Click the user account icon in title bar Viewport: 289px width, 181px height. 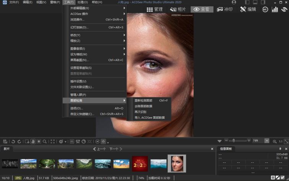234,2
